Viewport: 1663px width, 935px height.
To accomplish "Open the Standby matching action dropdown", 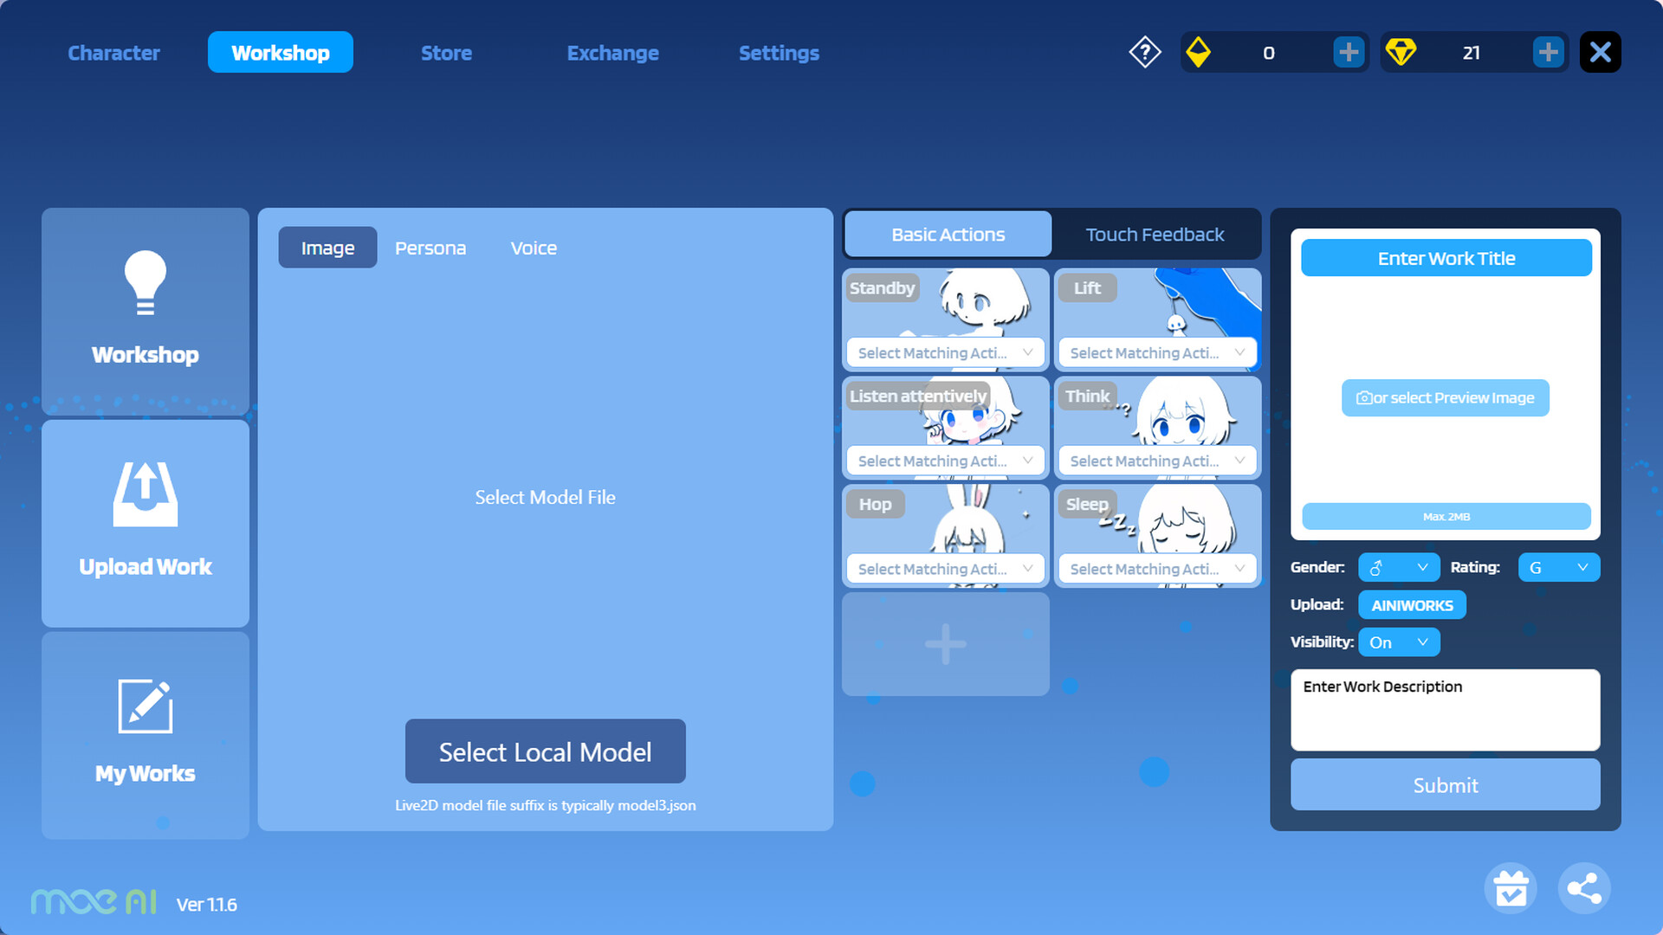I will tap(945, 353).
